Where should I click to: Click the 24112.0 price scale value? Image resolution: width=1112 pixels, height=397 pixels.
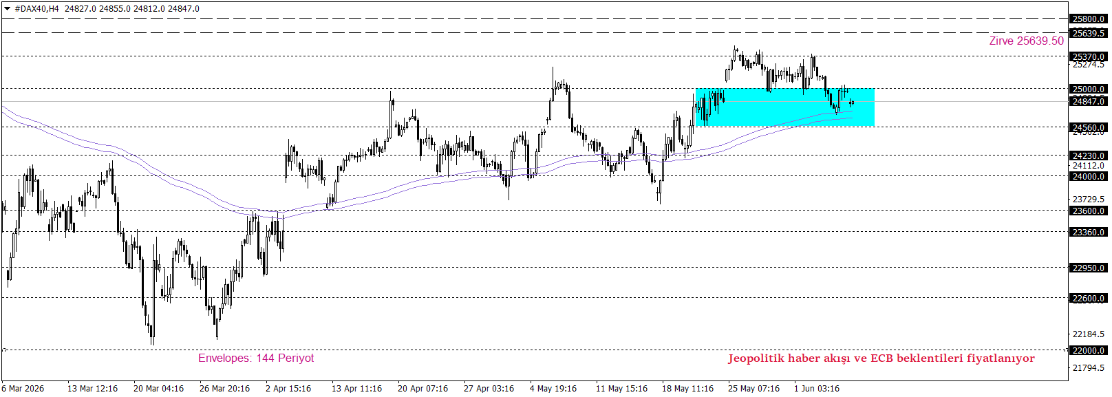click(x=1089, y=166)
